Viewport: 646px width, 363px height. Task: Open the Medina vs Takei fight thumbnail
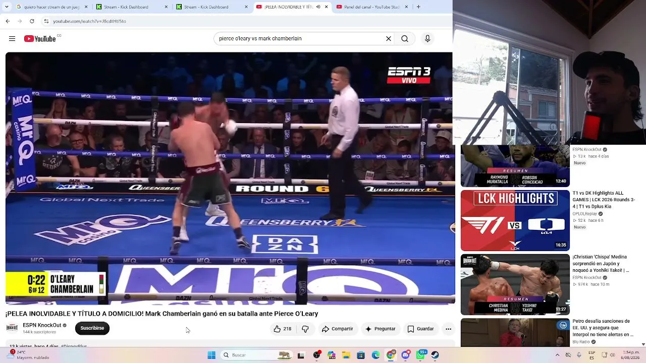click(515, 285)
